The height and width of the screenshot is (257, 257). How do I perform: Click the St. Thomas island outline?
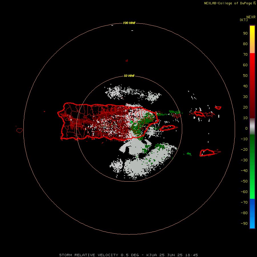coord(199,114)
